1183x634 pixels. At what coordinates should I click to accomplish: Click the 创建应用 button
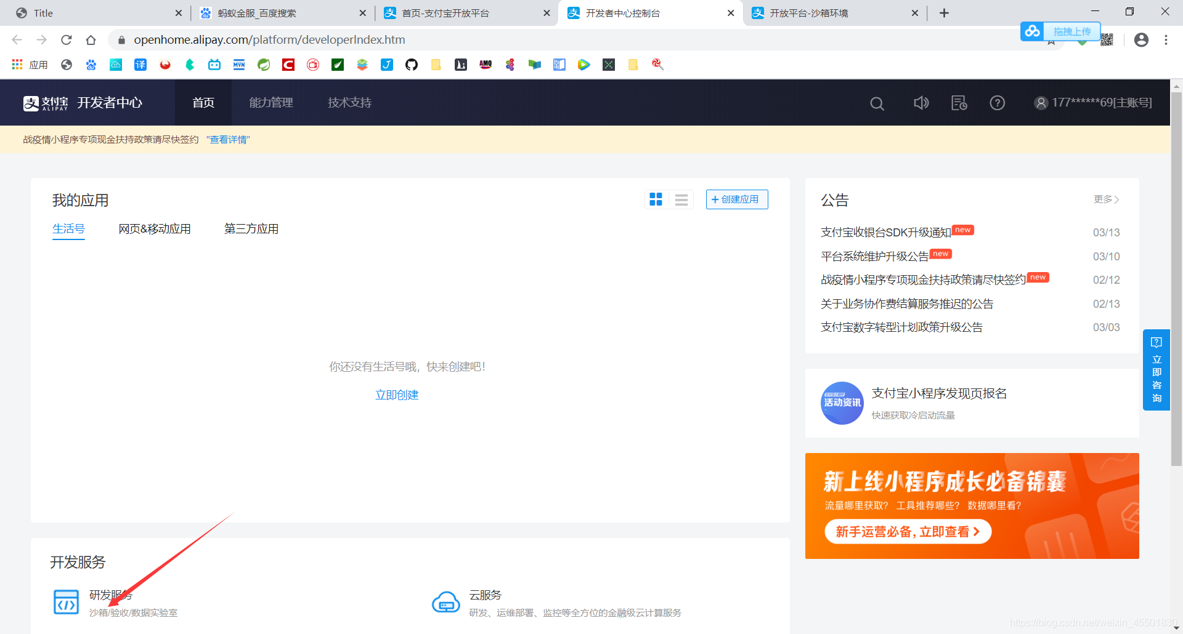(x=737, y=199)
